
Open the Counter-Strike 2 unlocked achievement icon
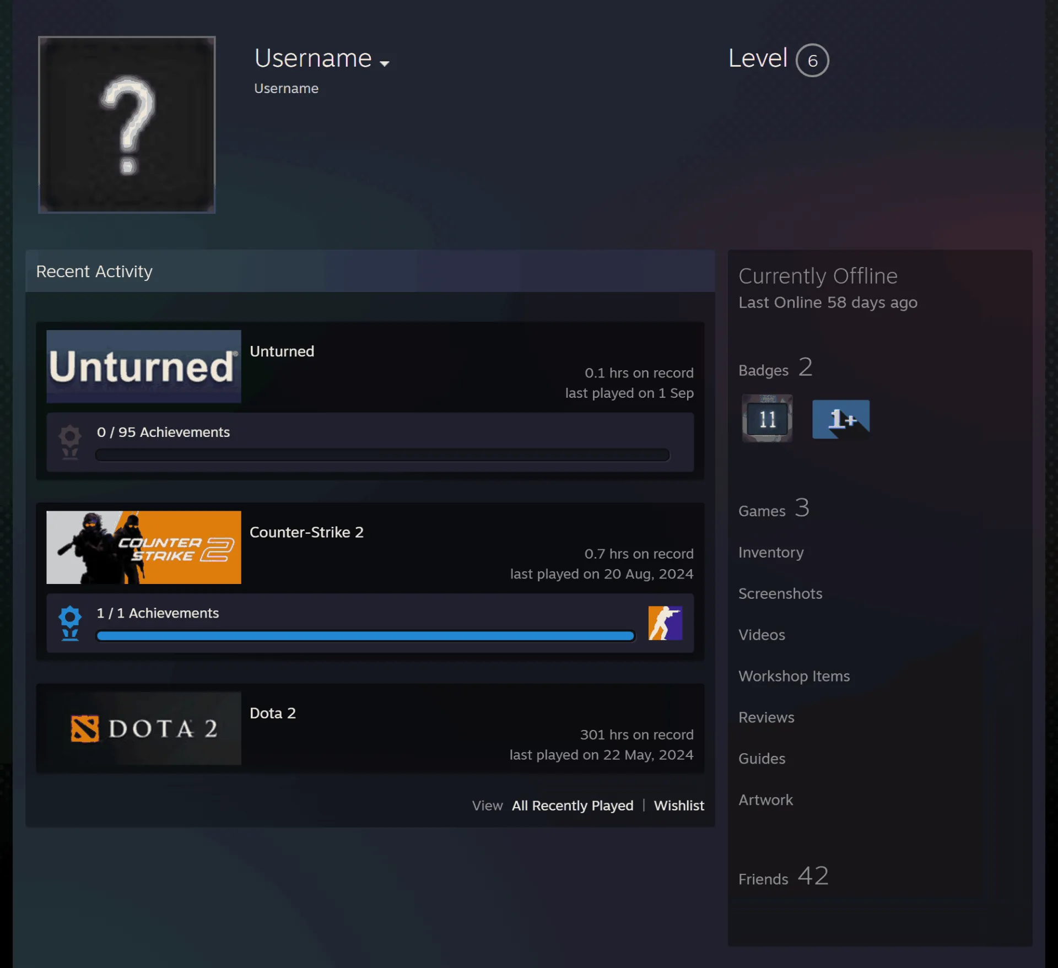665,623
